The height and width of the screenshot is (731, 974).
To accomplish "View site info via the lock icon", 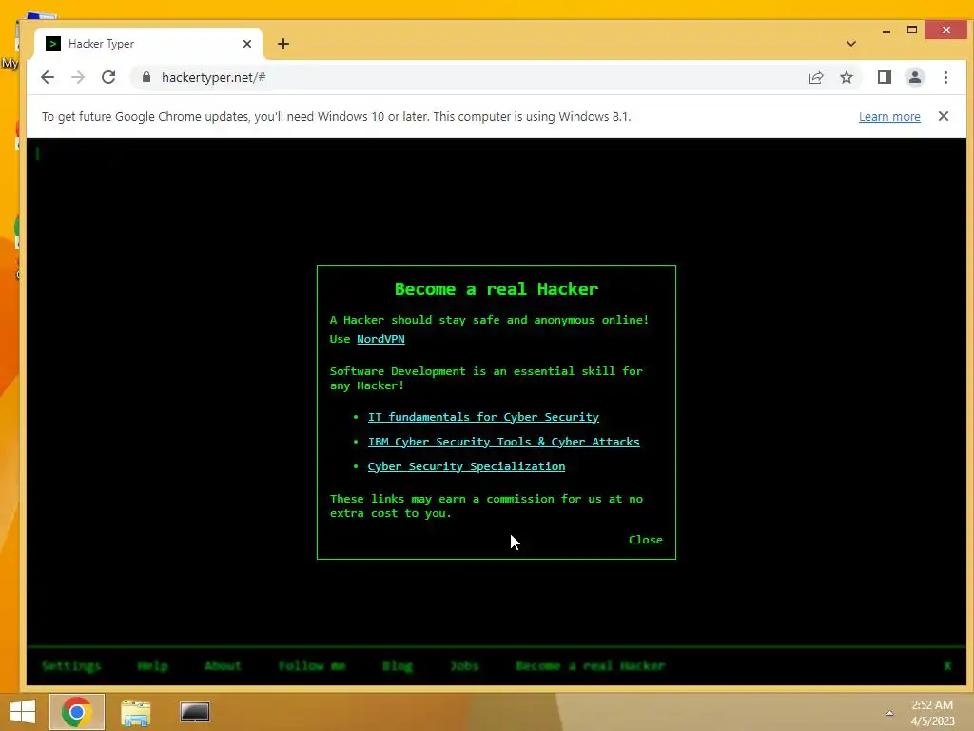I will [x=146, y=77].
